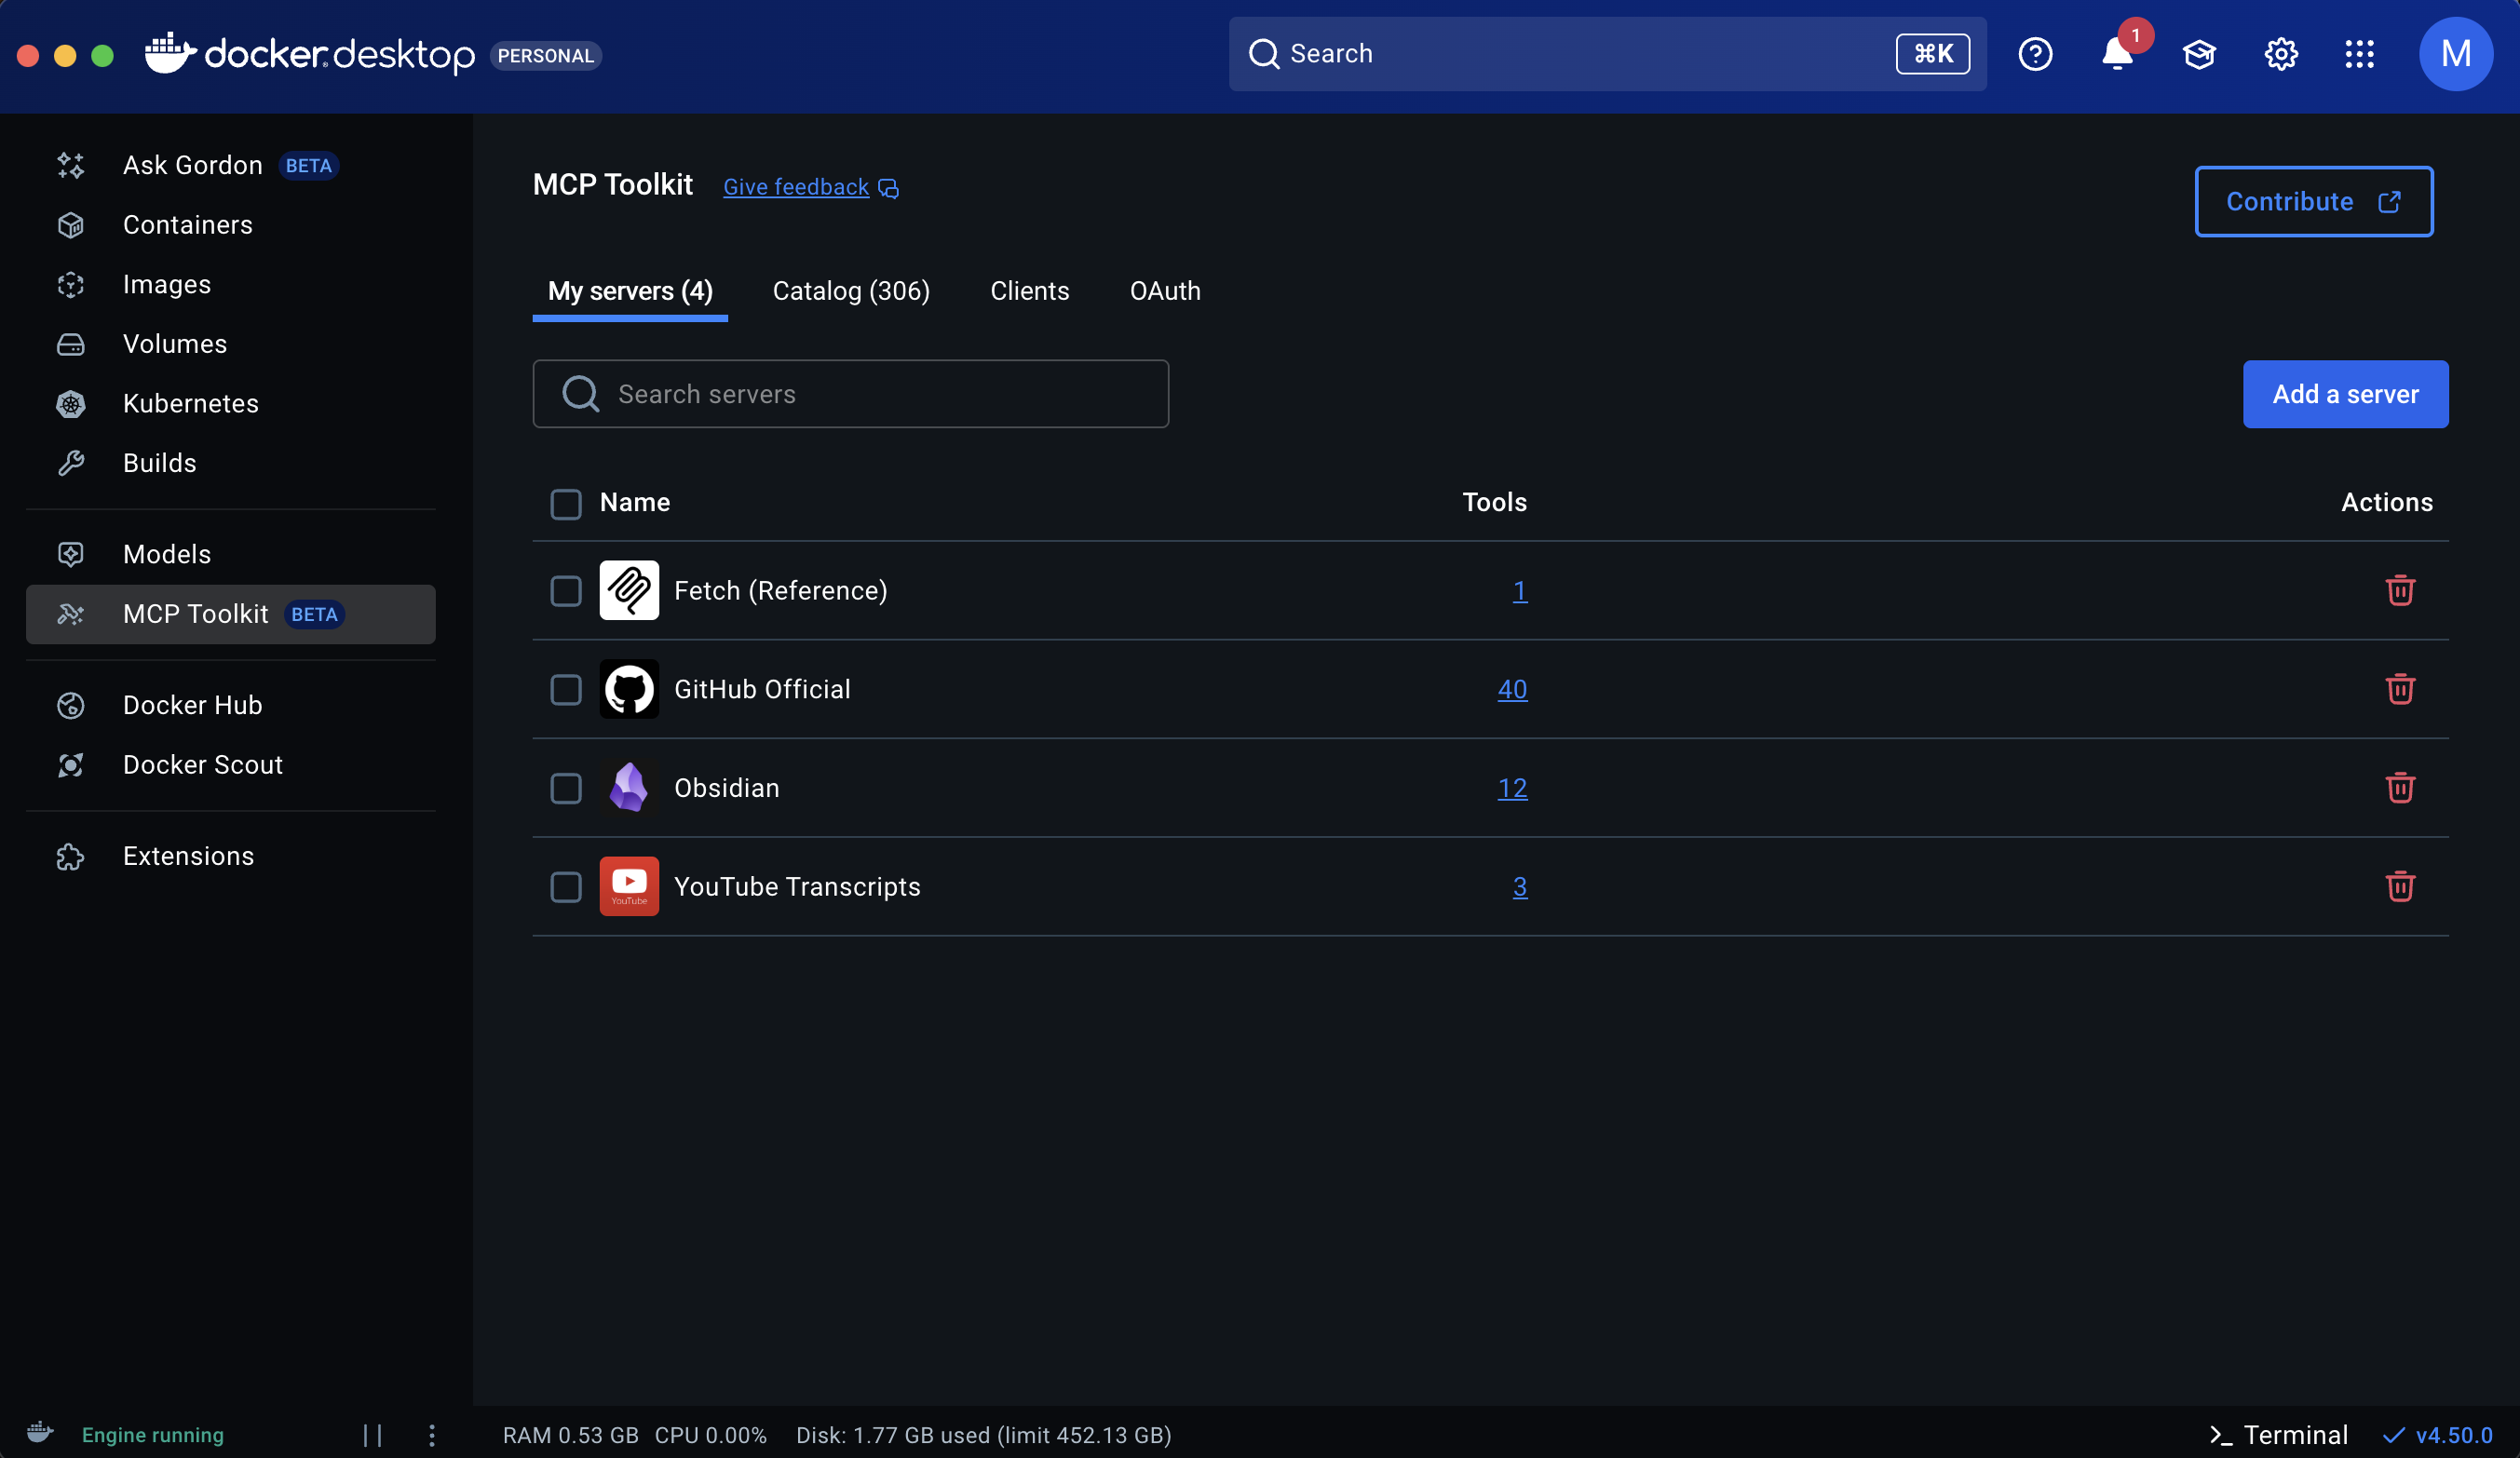2520x1458 pixels.
Task: Open the notifications bell
Action: (x=2116, y=54)
